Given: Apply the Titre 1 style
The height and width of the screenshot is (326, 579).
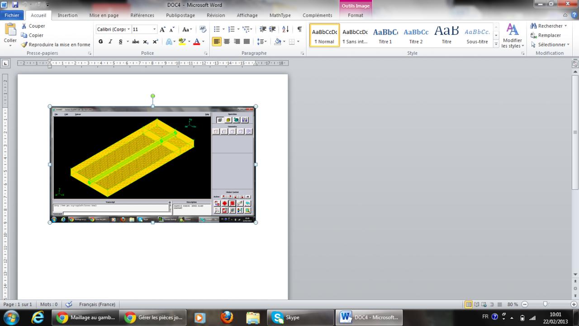Looking at the screenshot, I should [x=385, y=36].
